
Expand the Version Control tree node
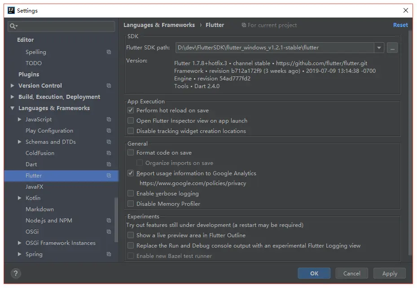click(12, 85)
